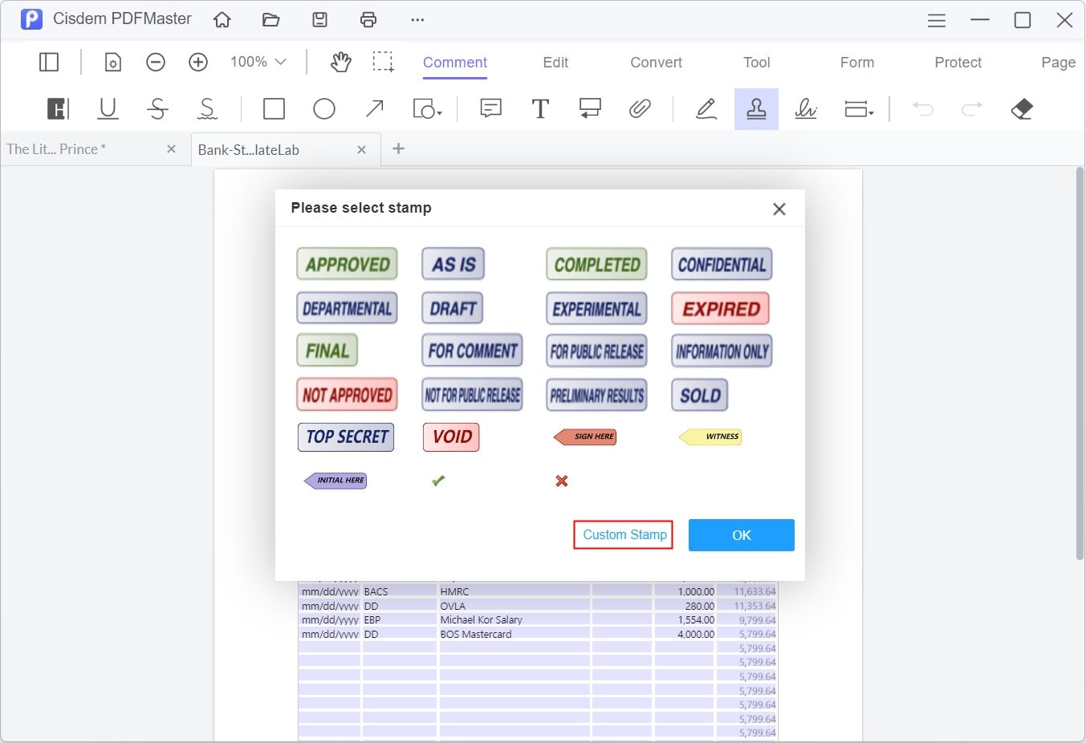This screenshot has width=1086, height=743.
Task: Choose the Strikethrough tool
Action: (x=157, y=108)
